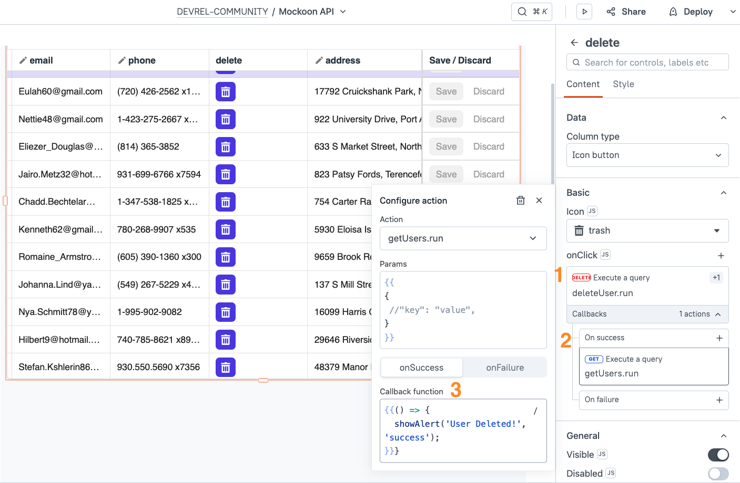This screenshot has width=740, height=483.
Task: Click the Callback function code editor
Action: 463,430
